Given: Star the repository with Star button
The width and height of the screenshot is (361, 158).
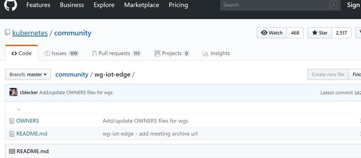Looking at the screenshot, I should coord(320,33).
